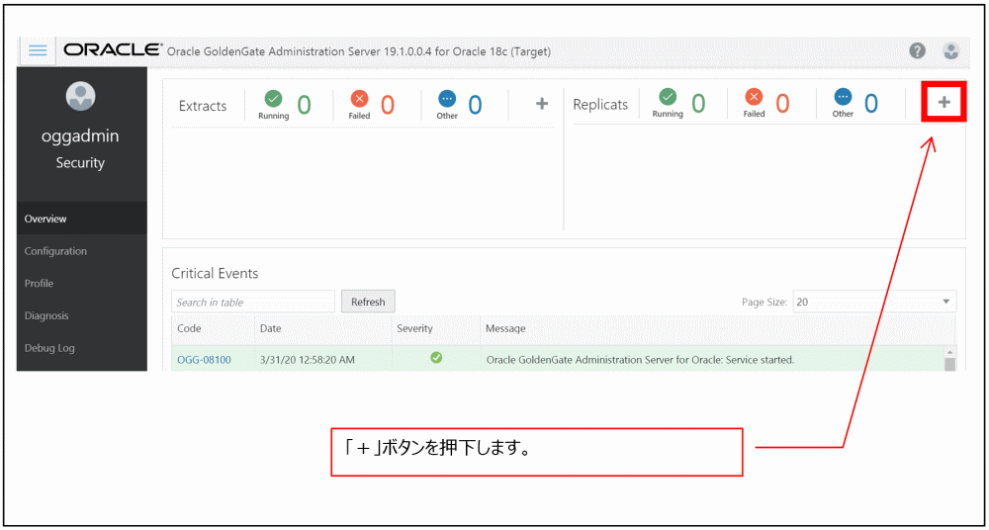Click the oggadmin username text
The image size is (989, 530).
click(80, 136)
